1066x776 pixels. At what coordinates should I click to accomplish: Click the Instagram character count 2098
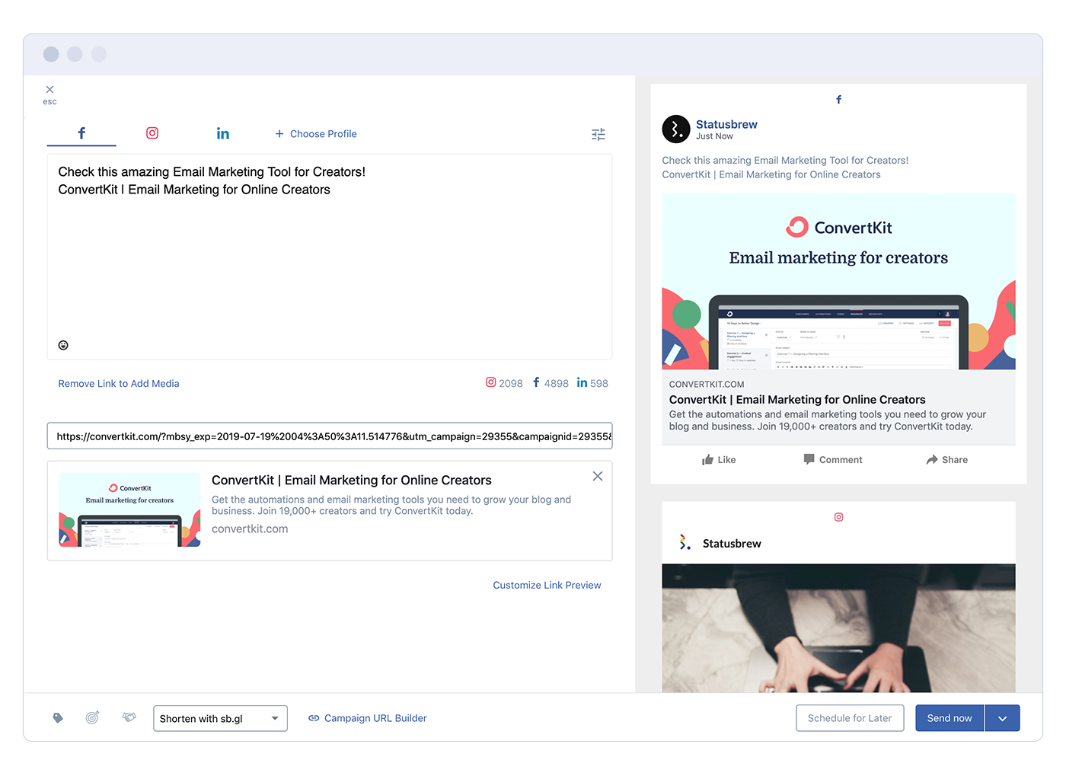(x=504, y=383)
